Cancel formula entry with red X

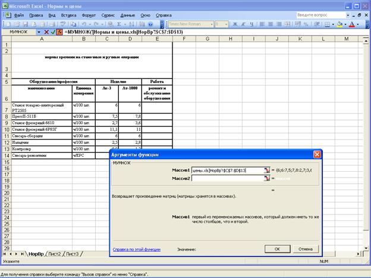click(46, 32)
